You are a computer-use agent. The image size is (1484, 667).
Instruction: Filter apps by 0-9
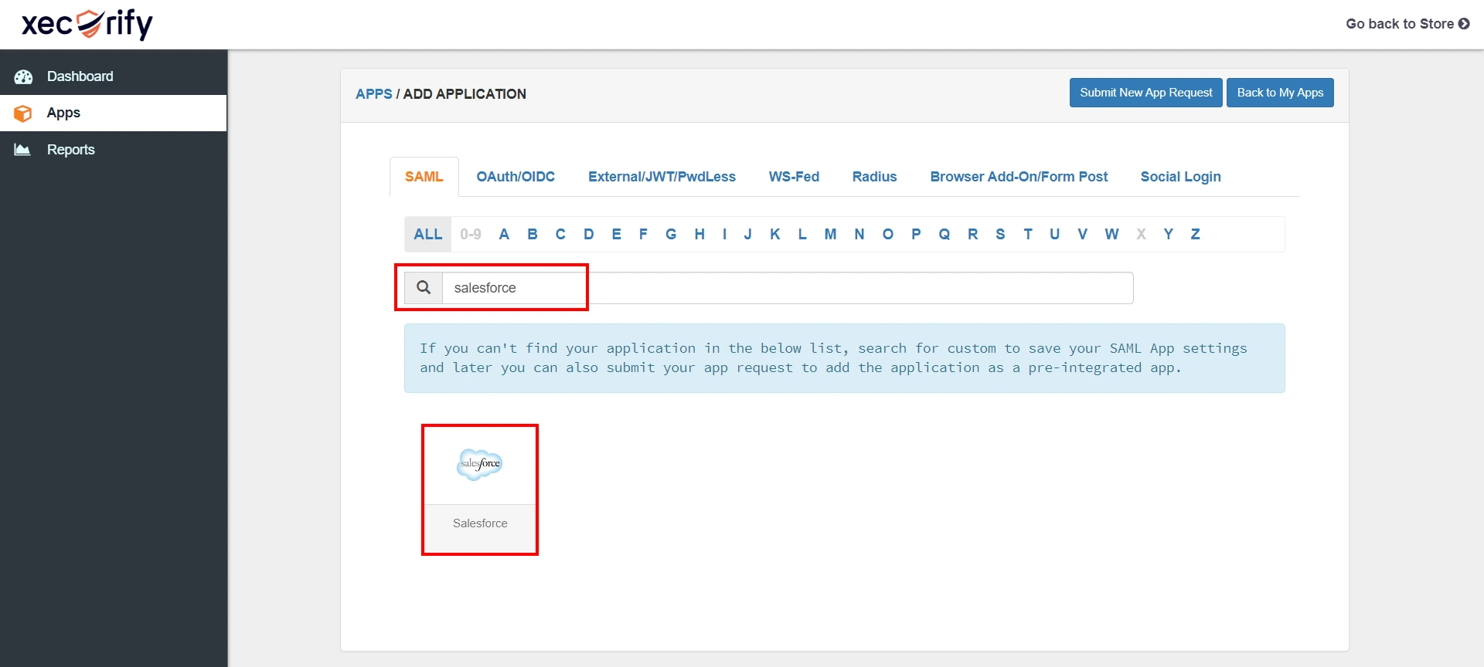coord(471,234)
